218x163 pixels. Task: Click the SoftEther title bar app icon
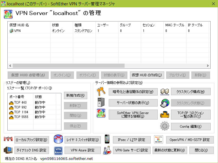coord(3,4)
